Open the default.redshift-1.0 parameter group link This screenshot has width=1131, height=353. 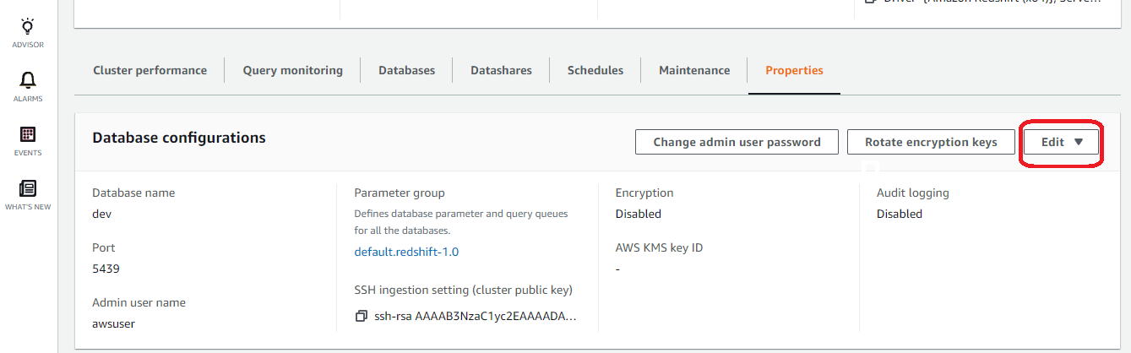406,252
